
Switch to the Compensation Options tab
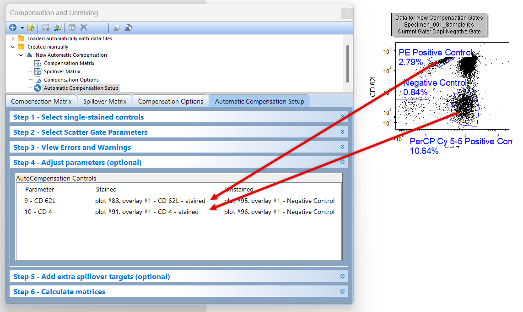coord(170,101)
